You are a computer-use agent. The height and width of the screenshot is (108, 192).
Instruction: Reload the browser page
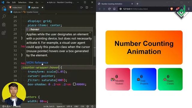tap(109, 9)
